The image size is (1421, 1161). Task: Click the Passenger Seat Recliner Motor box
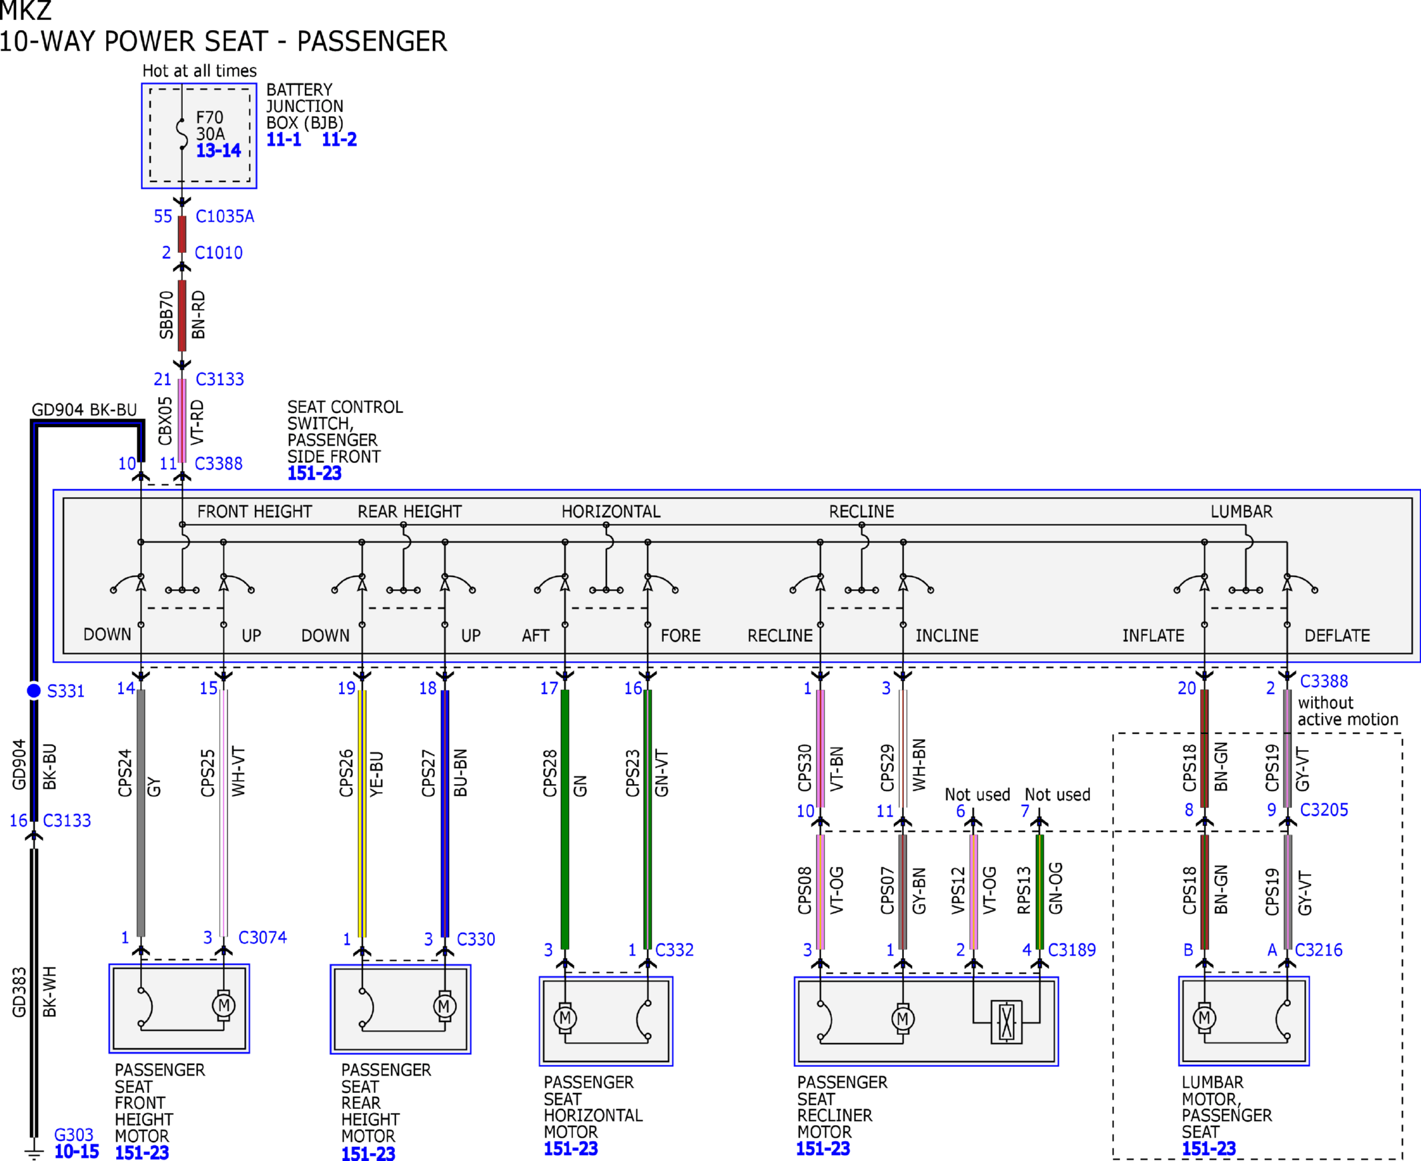click(x=926, y=1022)
